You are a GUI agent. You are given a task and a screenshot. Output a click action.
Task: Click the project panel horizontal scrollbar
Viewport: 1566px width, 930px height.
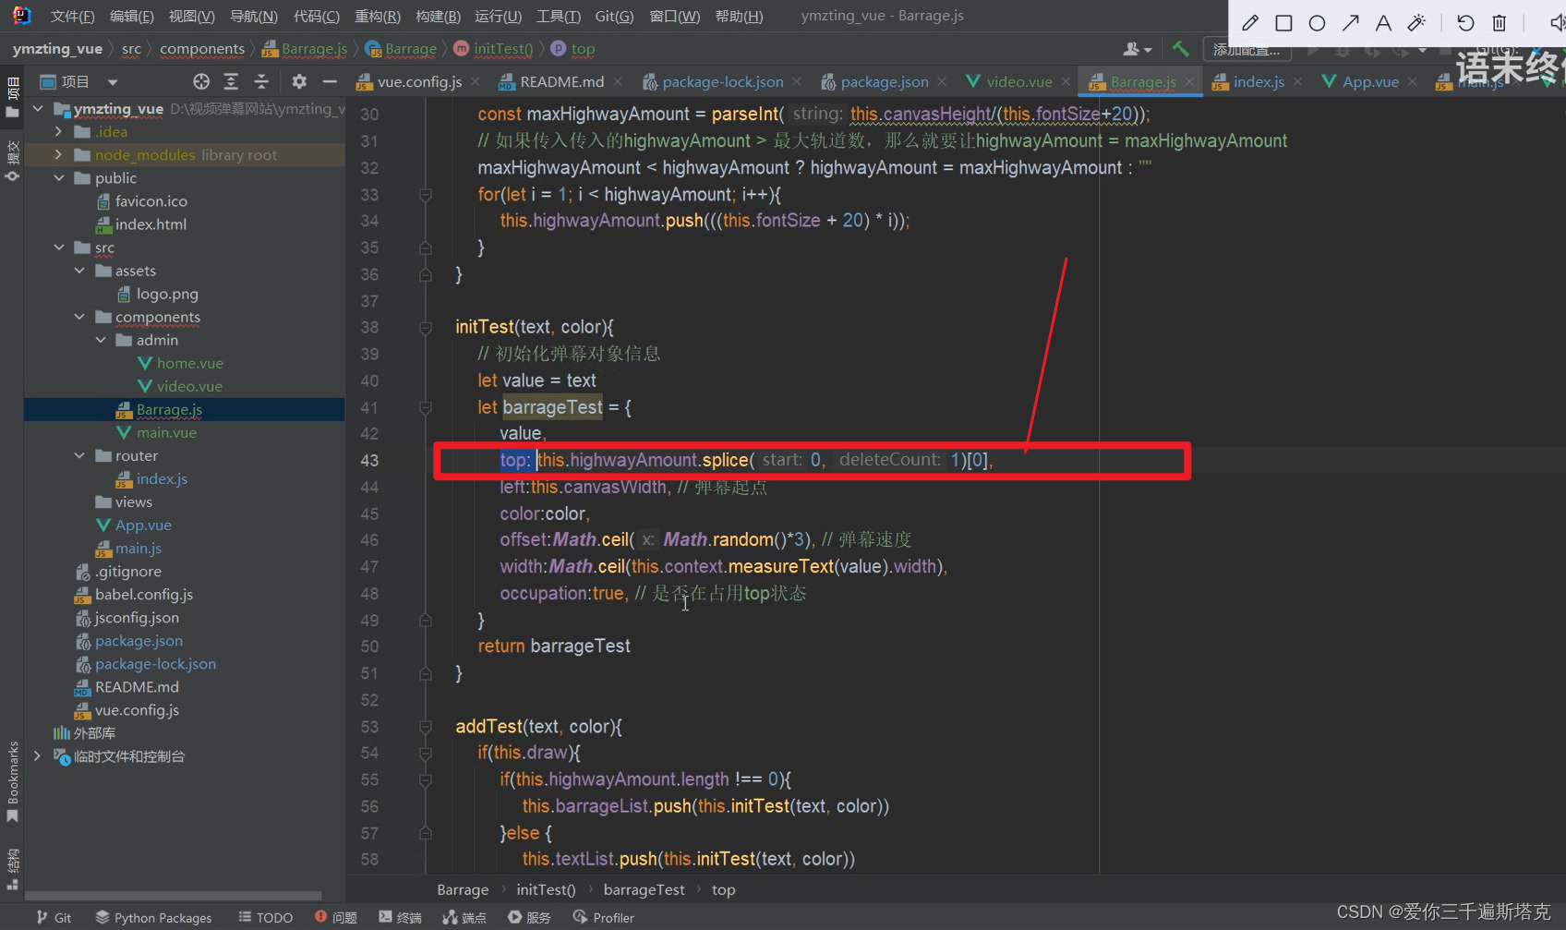173,896
